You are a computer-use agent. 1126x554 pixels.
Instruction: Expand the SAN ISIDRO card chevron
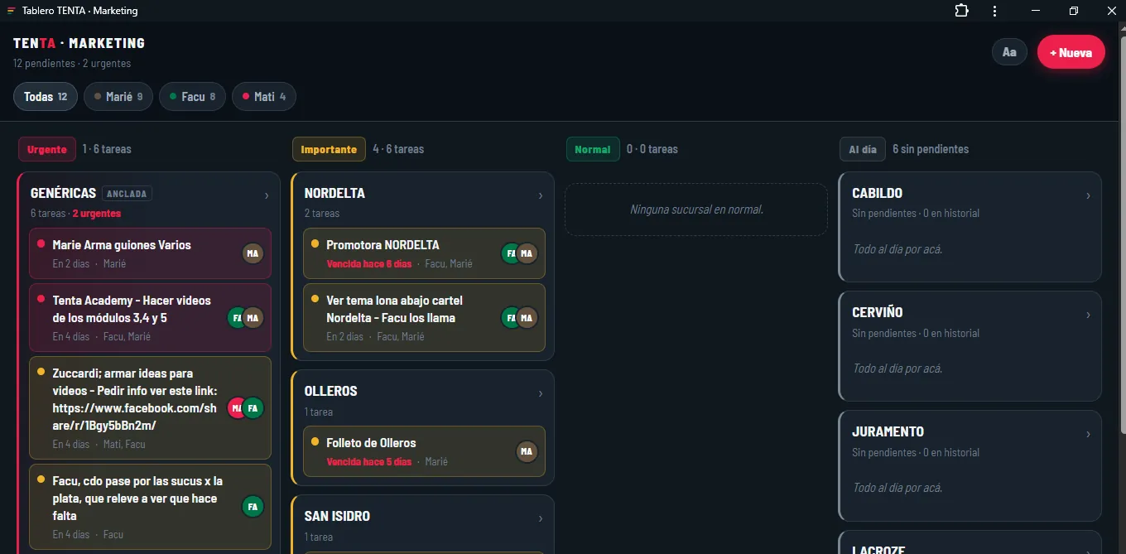point(541,519)
